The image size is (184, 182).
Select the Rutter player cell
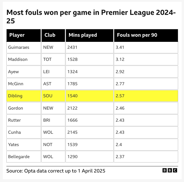click(x=15, y=120)
